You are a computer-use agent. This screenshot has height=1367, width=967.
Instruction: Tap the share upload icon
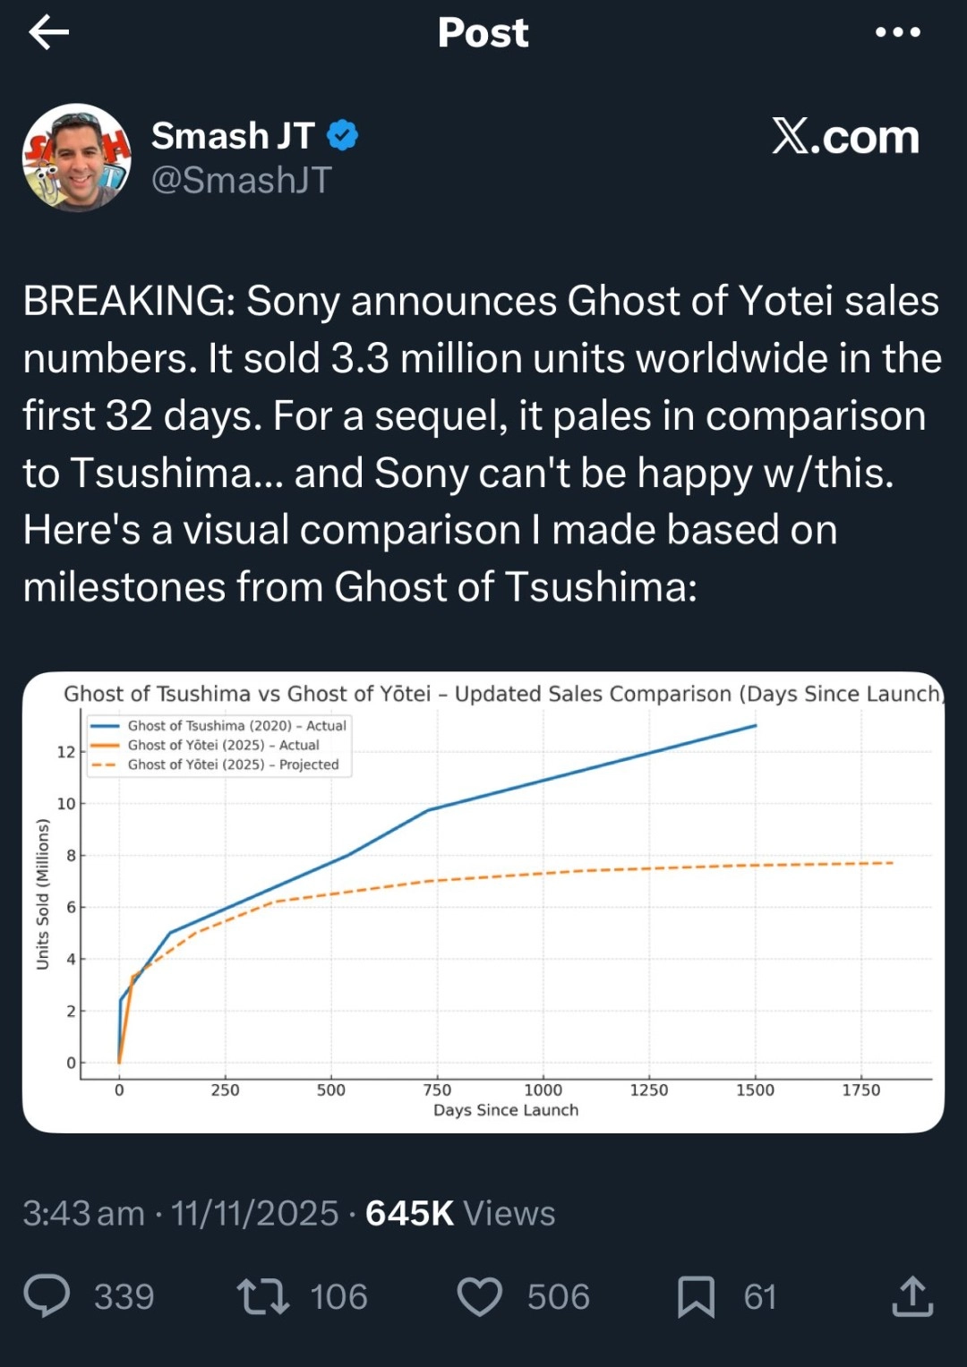[912, 1296]
